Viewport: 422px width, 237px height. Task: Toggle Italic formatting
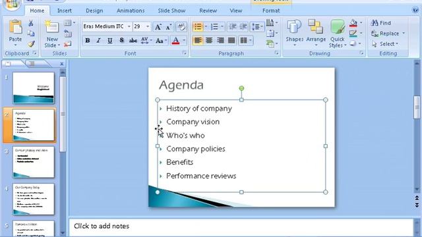tap(98, 41)
